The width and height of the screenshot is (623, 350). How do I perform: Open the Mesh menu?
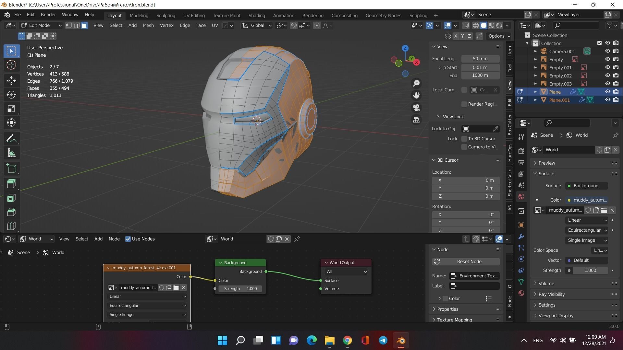click(148, 25)
